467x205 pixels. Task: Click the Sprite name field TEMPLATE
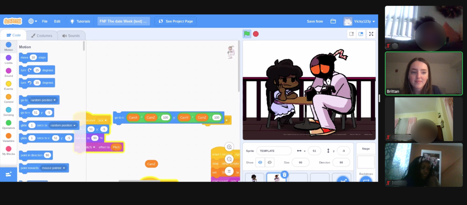[274, 151]
